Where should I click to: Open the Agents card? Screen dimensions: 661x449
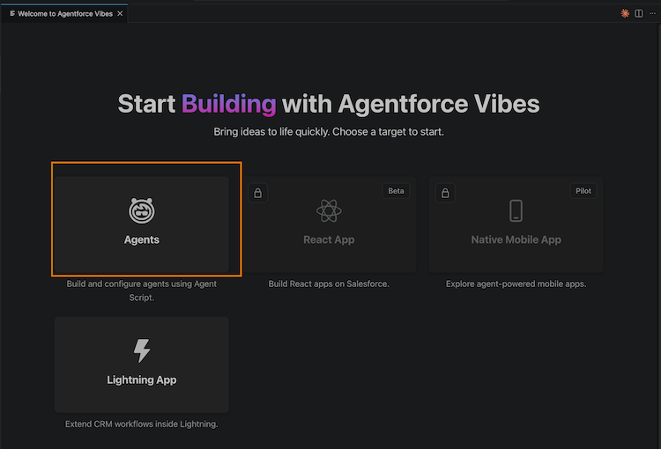click(x=142, y=224)
